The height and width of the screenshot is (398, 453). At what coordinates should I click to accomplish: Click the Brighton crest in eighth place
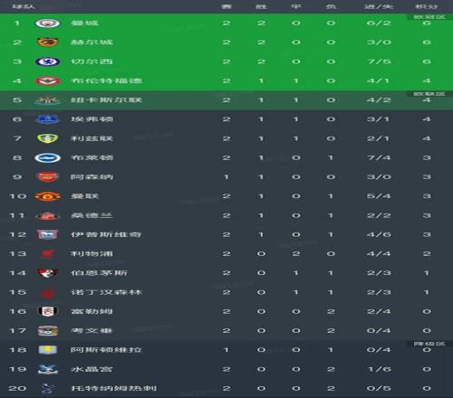[x=47, y=157]
